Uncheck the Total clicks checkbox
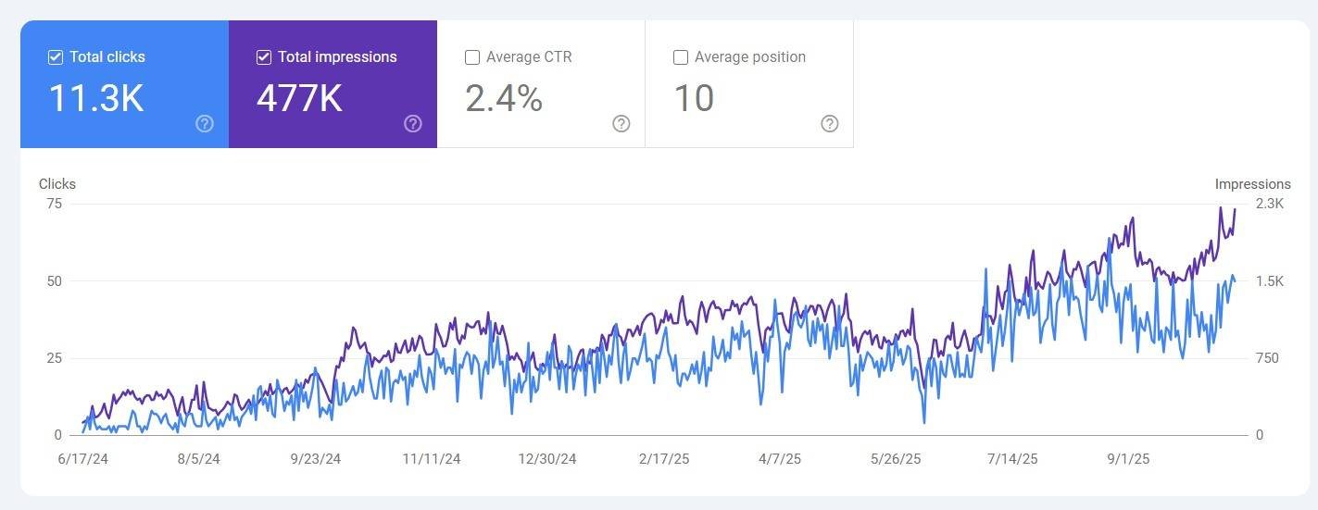The image size is (1318, 510). coord(56,57)
